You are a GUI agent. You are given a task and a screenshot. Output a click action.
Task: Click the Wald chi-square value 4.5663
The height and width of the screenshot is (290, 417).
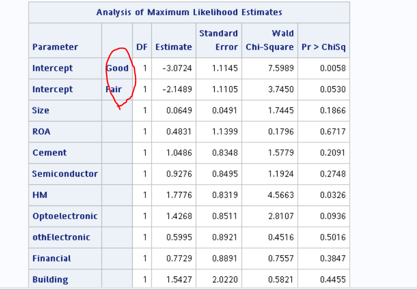tap(281, 195)
